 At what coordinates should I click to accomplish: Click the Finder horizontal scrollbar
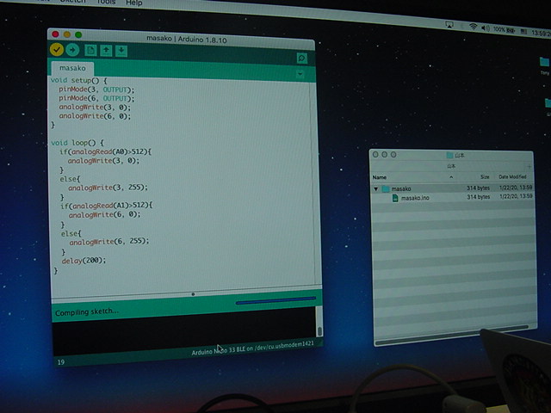click(x=451, y=336)
